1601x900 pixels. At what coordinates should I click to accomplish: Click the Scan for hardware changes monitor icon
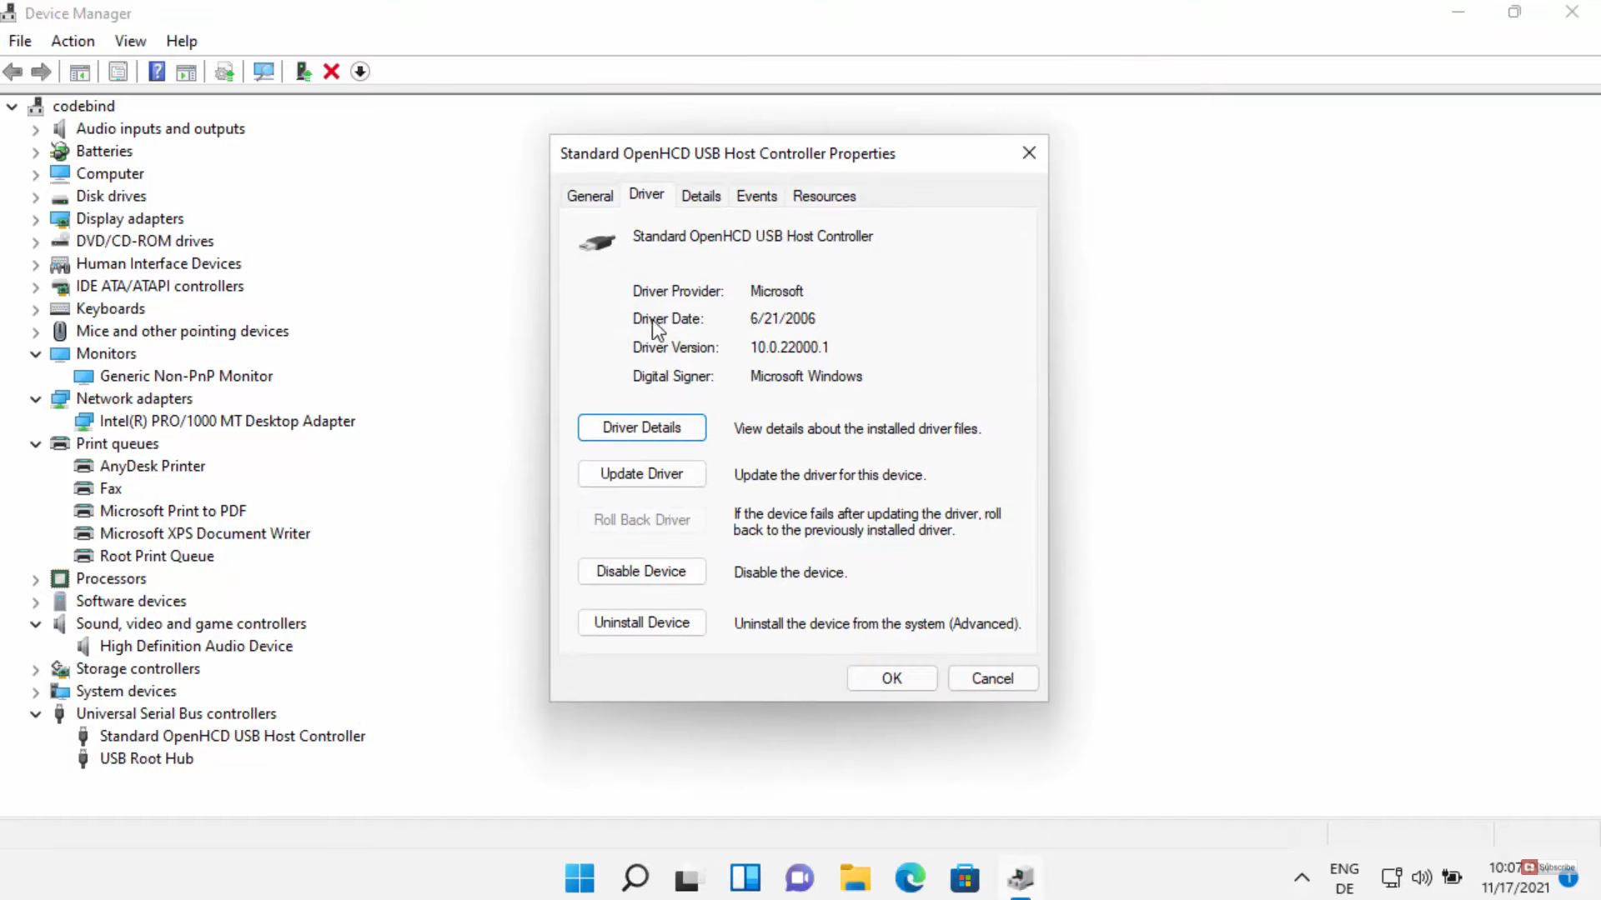tap(263, 72)
